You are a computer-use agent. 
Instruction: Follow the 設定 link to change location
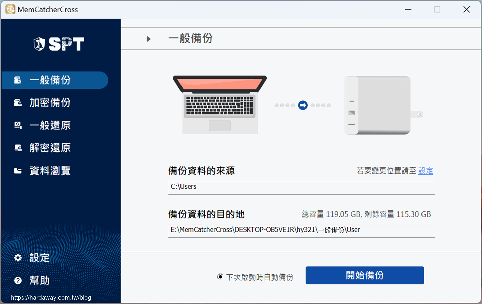[426, 171]
